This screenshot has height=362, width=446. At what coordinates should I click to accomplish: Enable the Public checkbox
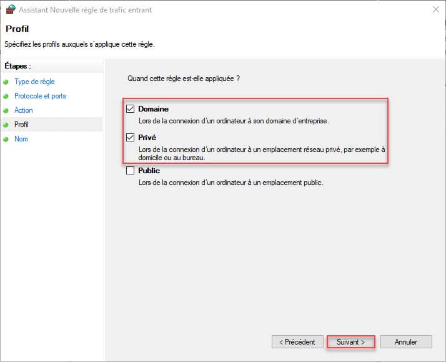point(131,171)
